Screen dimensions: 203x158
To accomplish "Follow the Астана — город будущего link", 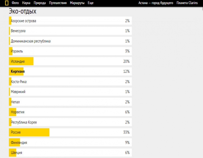I will click(156, 3).
